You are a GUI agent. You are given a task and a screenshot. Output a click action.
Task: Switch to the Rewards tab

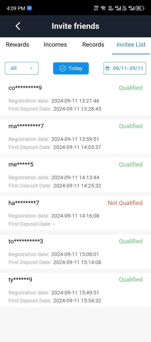tap(18, 45)
